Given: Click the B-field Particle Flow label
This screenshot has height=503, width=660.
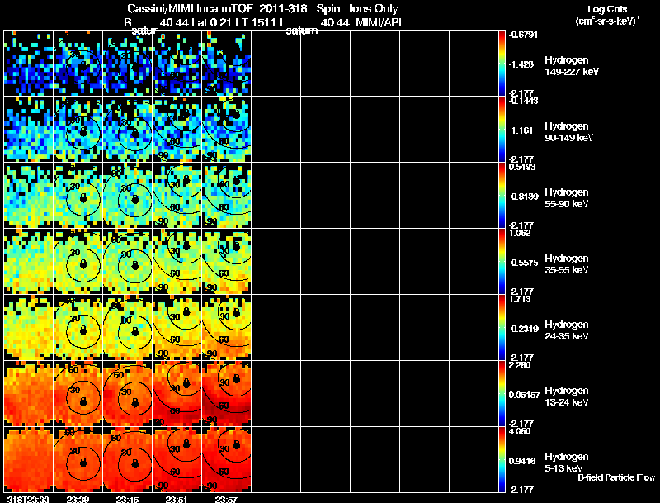Looking at the screenshot, I should (x=615, y=477).
